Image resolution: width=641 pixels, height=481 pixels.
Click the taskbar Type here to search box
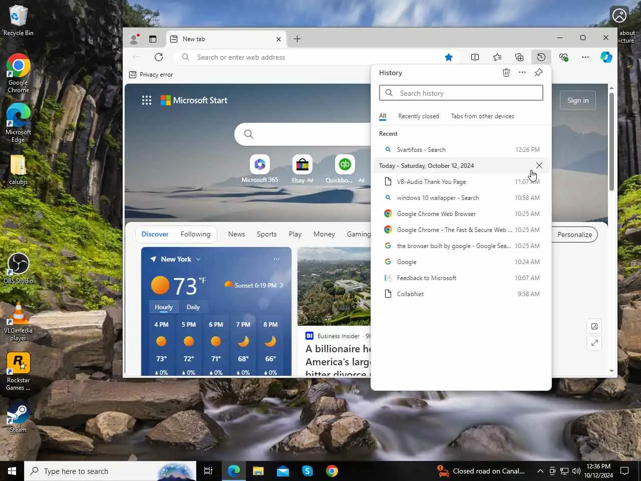click(110, 471)
